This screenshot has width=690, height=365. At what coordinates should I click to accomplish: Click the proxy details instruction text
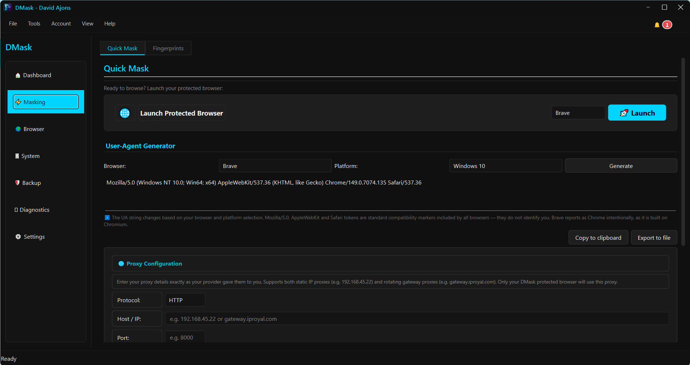point(367,282)
